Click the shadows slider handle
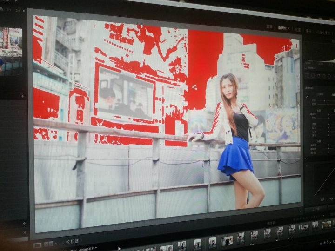Viewport: 335px width, 251px height. coord(328,128)
